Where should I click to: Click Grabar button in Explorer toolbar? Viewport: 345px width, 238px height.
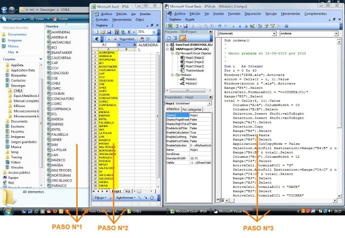[61, 19]
